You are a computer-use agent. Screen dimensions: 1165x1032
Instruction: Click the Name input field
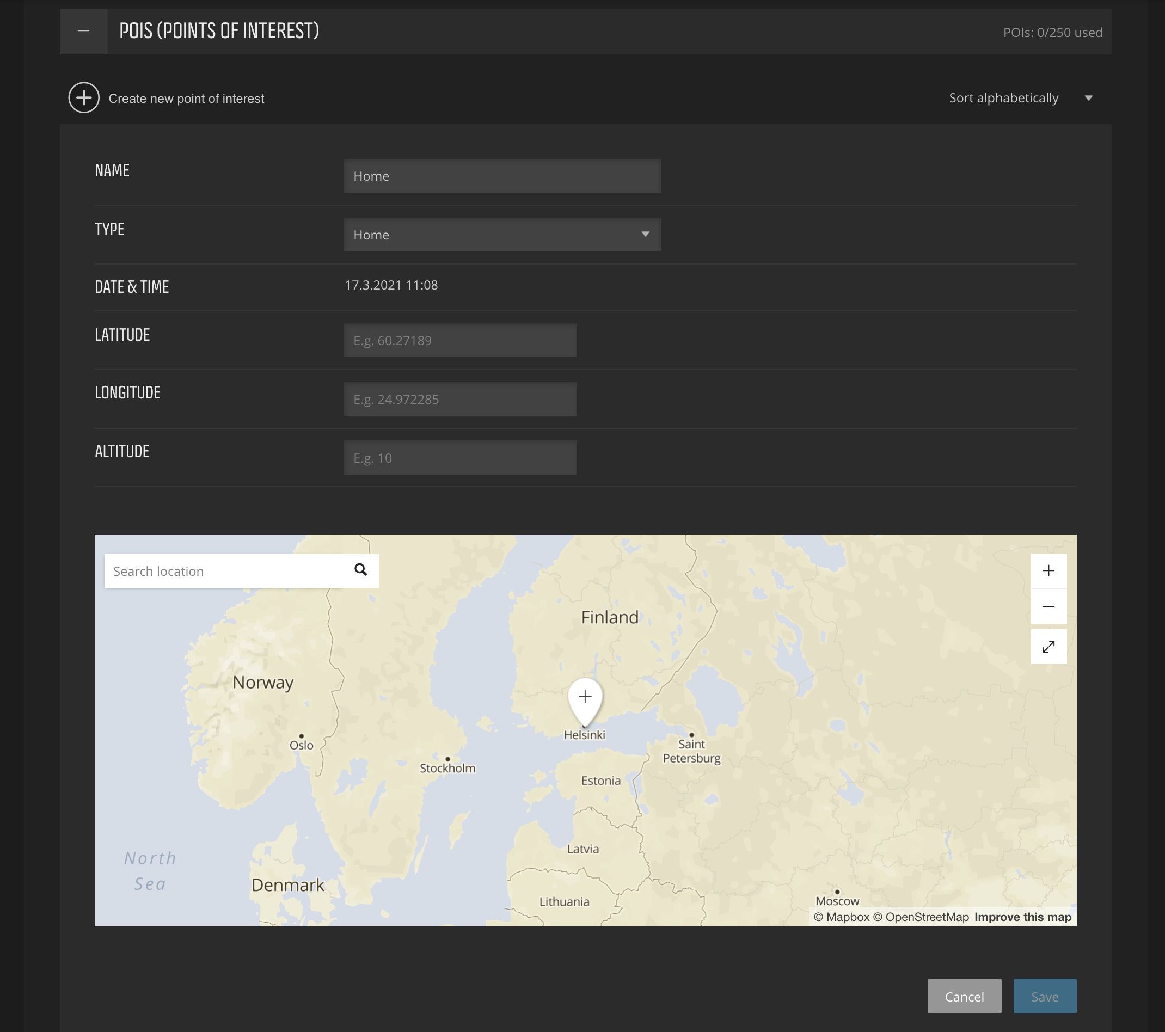point(502,176)
